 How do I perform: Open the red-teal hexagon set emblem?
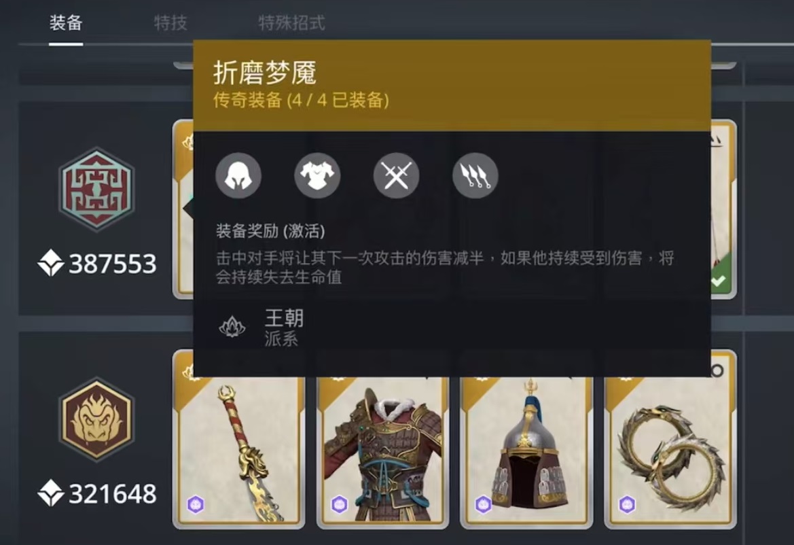[96, 190]
